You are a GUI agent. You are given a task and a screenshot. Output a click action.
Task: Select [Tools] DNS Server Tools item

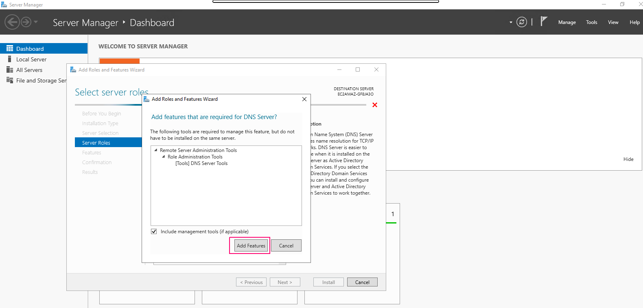click(201, 163)
